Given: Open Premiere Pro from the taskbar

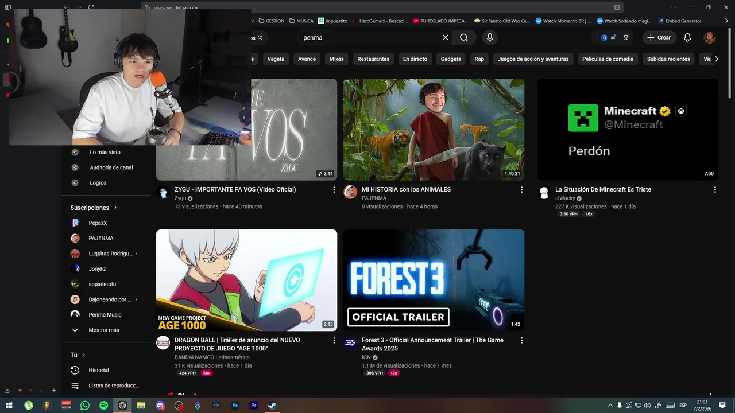Looking at the screenshot, I should [x=254, y=406].
